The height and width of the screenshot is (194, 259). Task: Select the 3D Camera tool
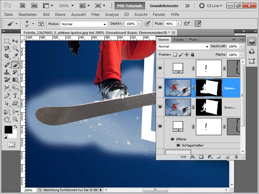coord(15,112)
